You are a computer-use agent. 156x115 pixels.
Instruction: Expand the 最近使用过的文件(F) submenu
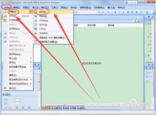pyautogui.click(x=18, y=80)
